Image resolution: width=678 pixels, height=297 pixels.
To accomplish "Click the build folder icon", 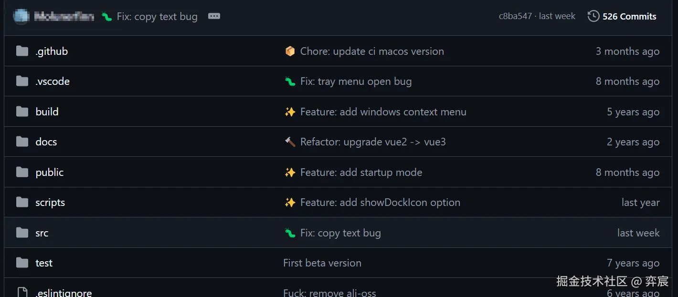I will 22,112.
